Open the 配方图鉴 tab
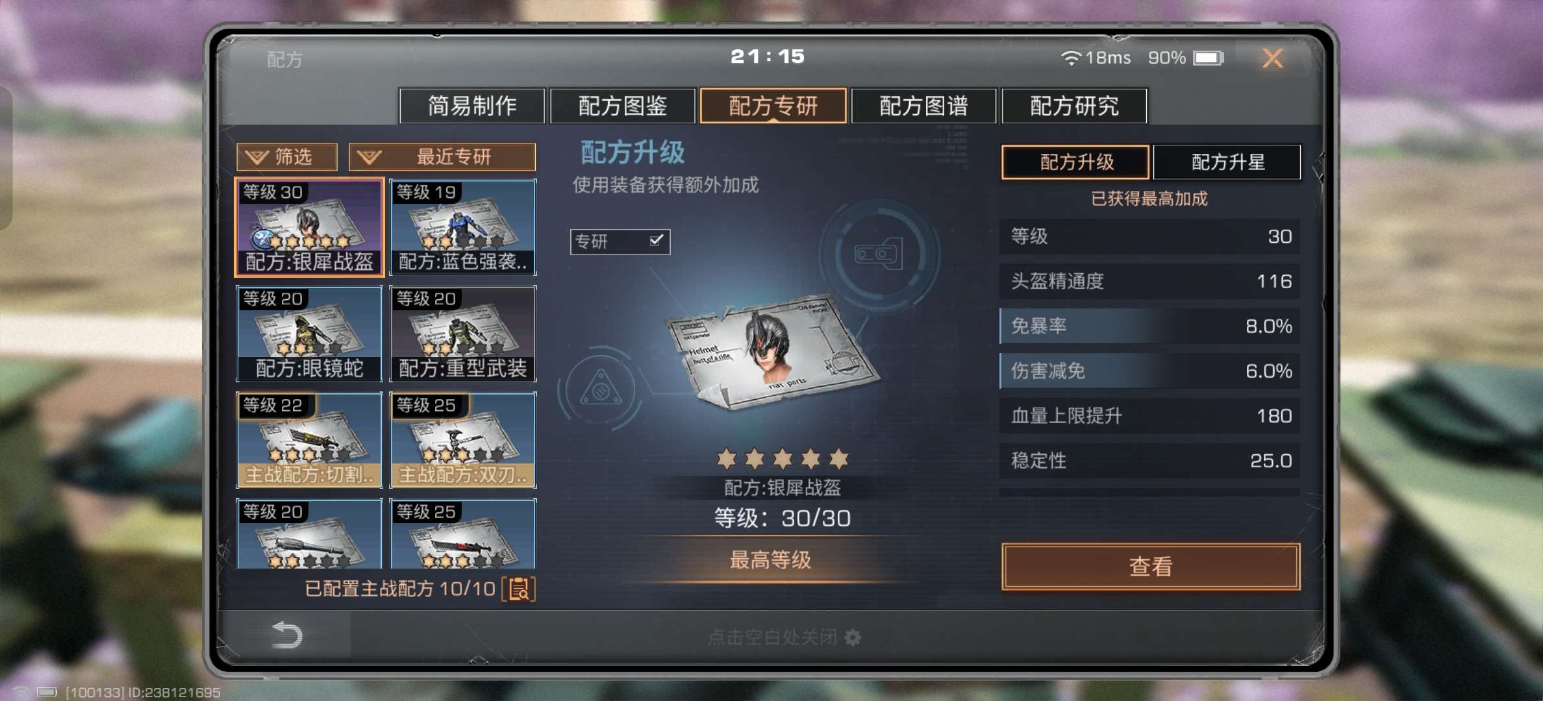Screen dimensions: 1543x701 tap(623, 105)
